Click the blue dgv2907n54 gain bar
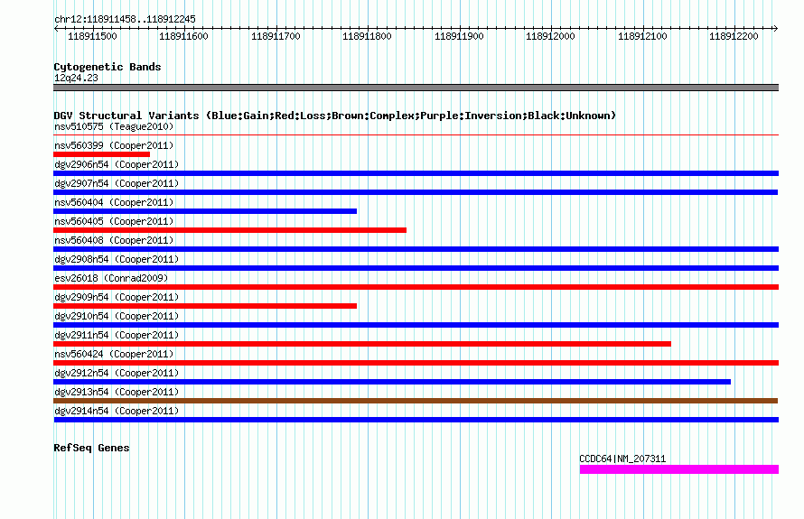 (x=416, y=192)
